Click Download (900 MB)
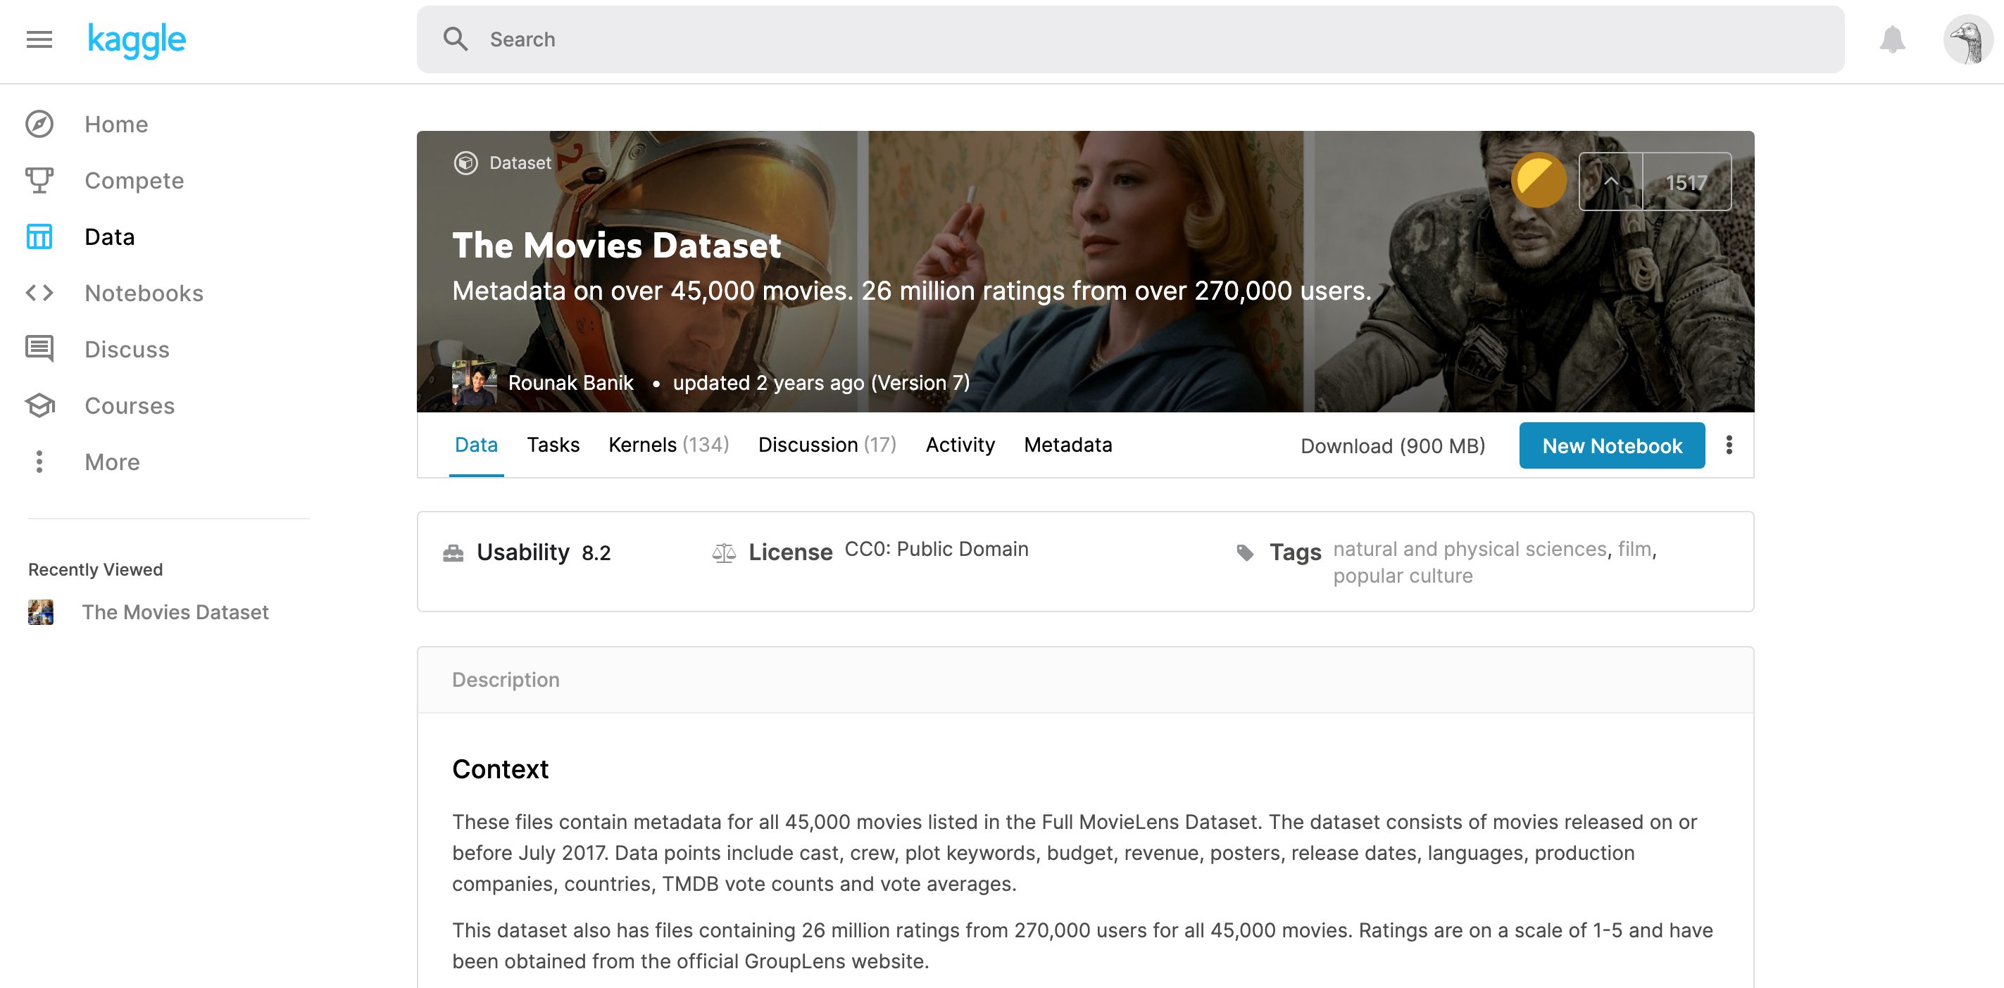This screenshot has height=988, width=2004. (1392, 446)
